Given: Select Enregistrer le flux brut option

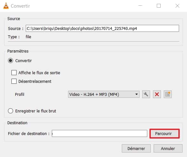Looking at the screenshot, I should [x=10, y=111].
